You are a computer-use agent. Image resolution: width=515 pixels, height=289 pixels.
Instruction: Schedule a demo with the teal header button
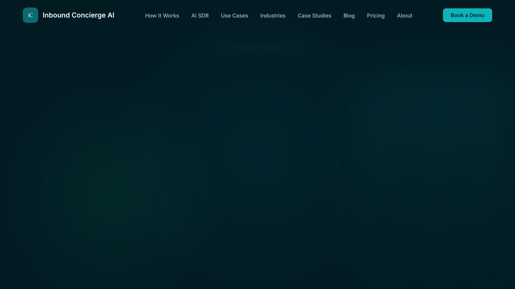click(x=467, y=15)
